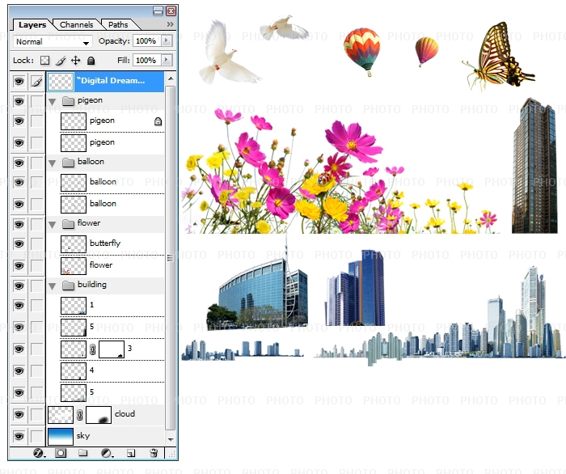Image resolution: width=566 pixels, height=474 pixels.
Task: Collapse the pigeon layer group triangle
Action: [53, 101]
